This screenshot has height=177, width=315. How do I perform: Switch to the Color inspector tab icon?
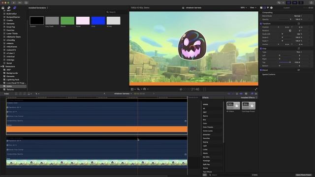pyautogui.click(x=268, y=8)
